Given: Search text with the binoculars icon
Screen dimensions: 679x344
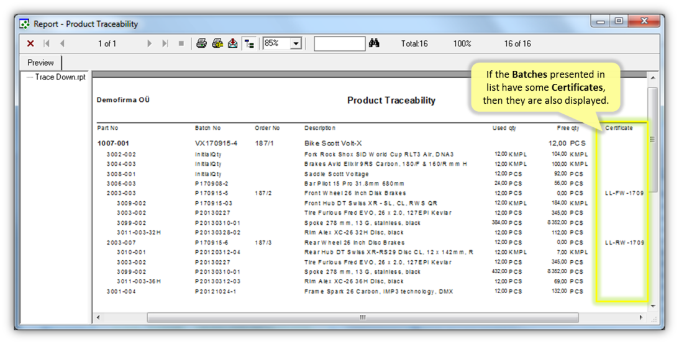Looking at the screenshot, I should (374, 43).
